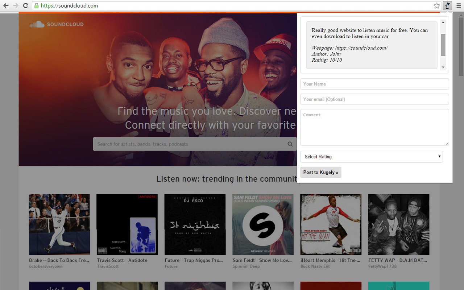Open the Select Rating dropdown

point(372,157)
